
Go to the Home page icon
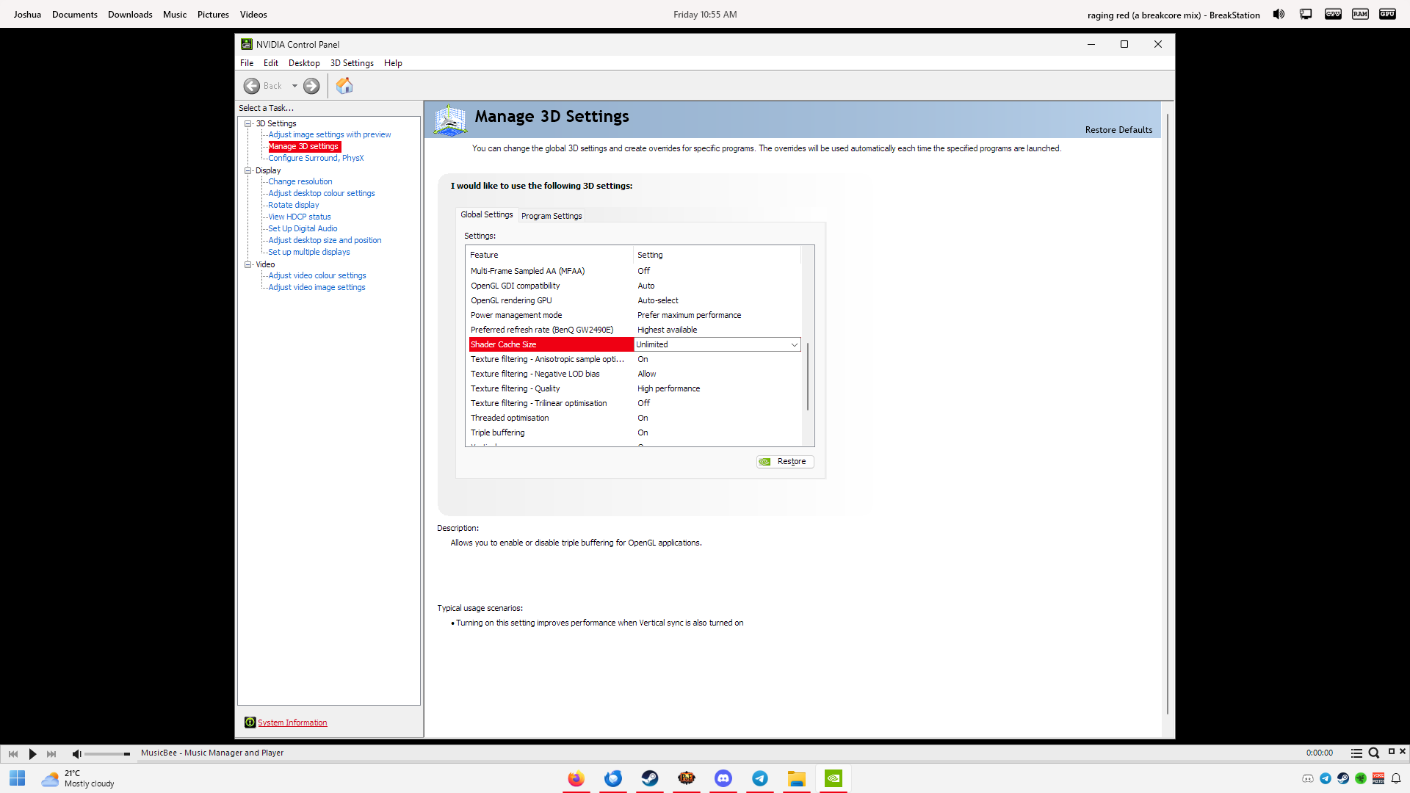[x=344, y=86]
